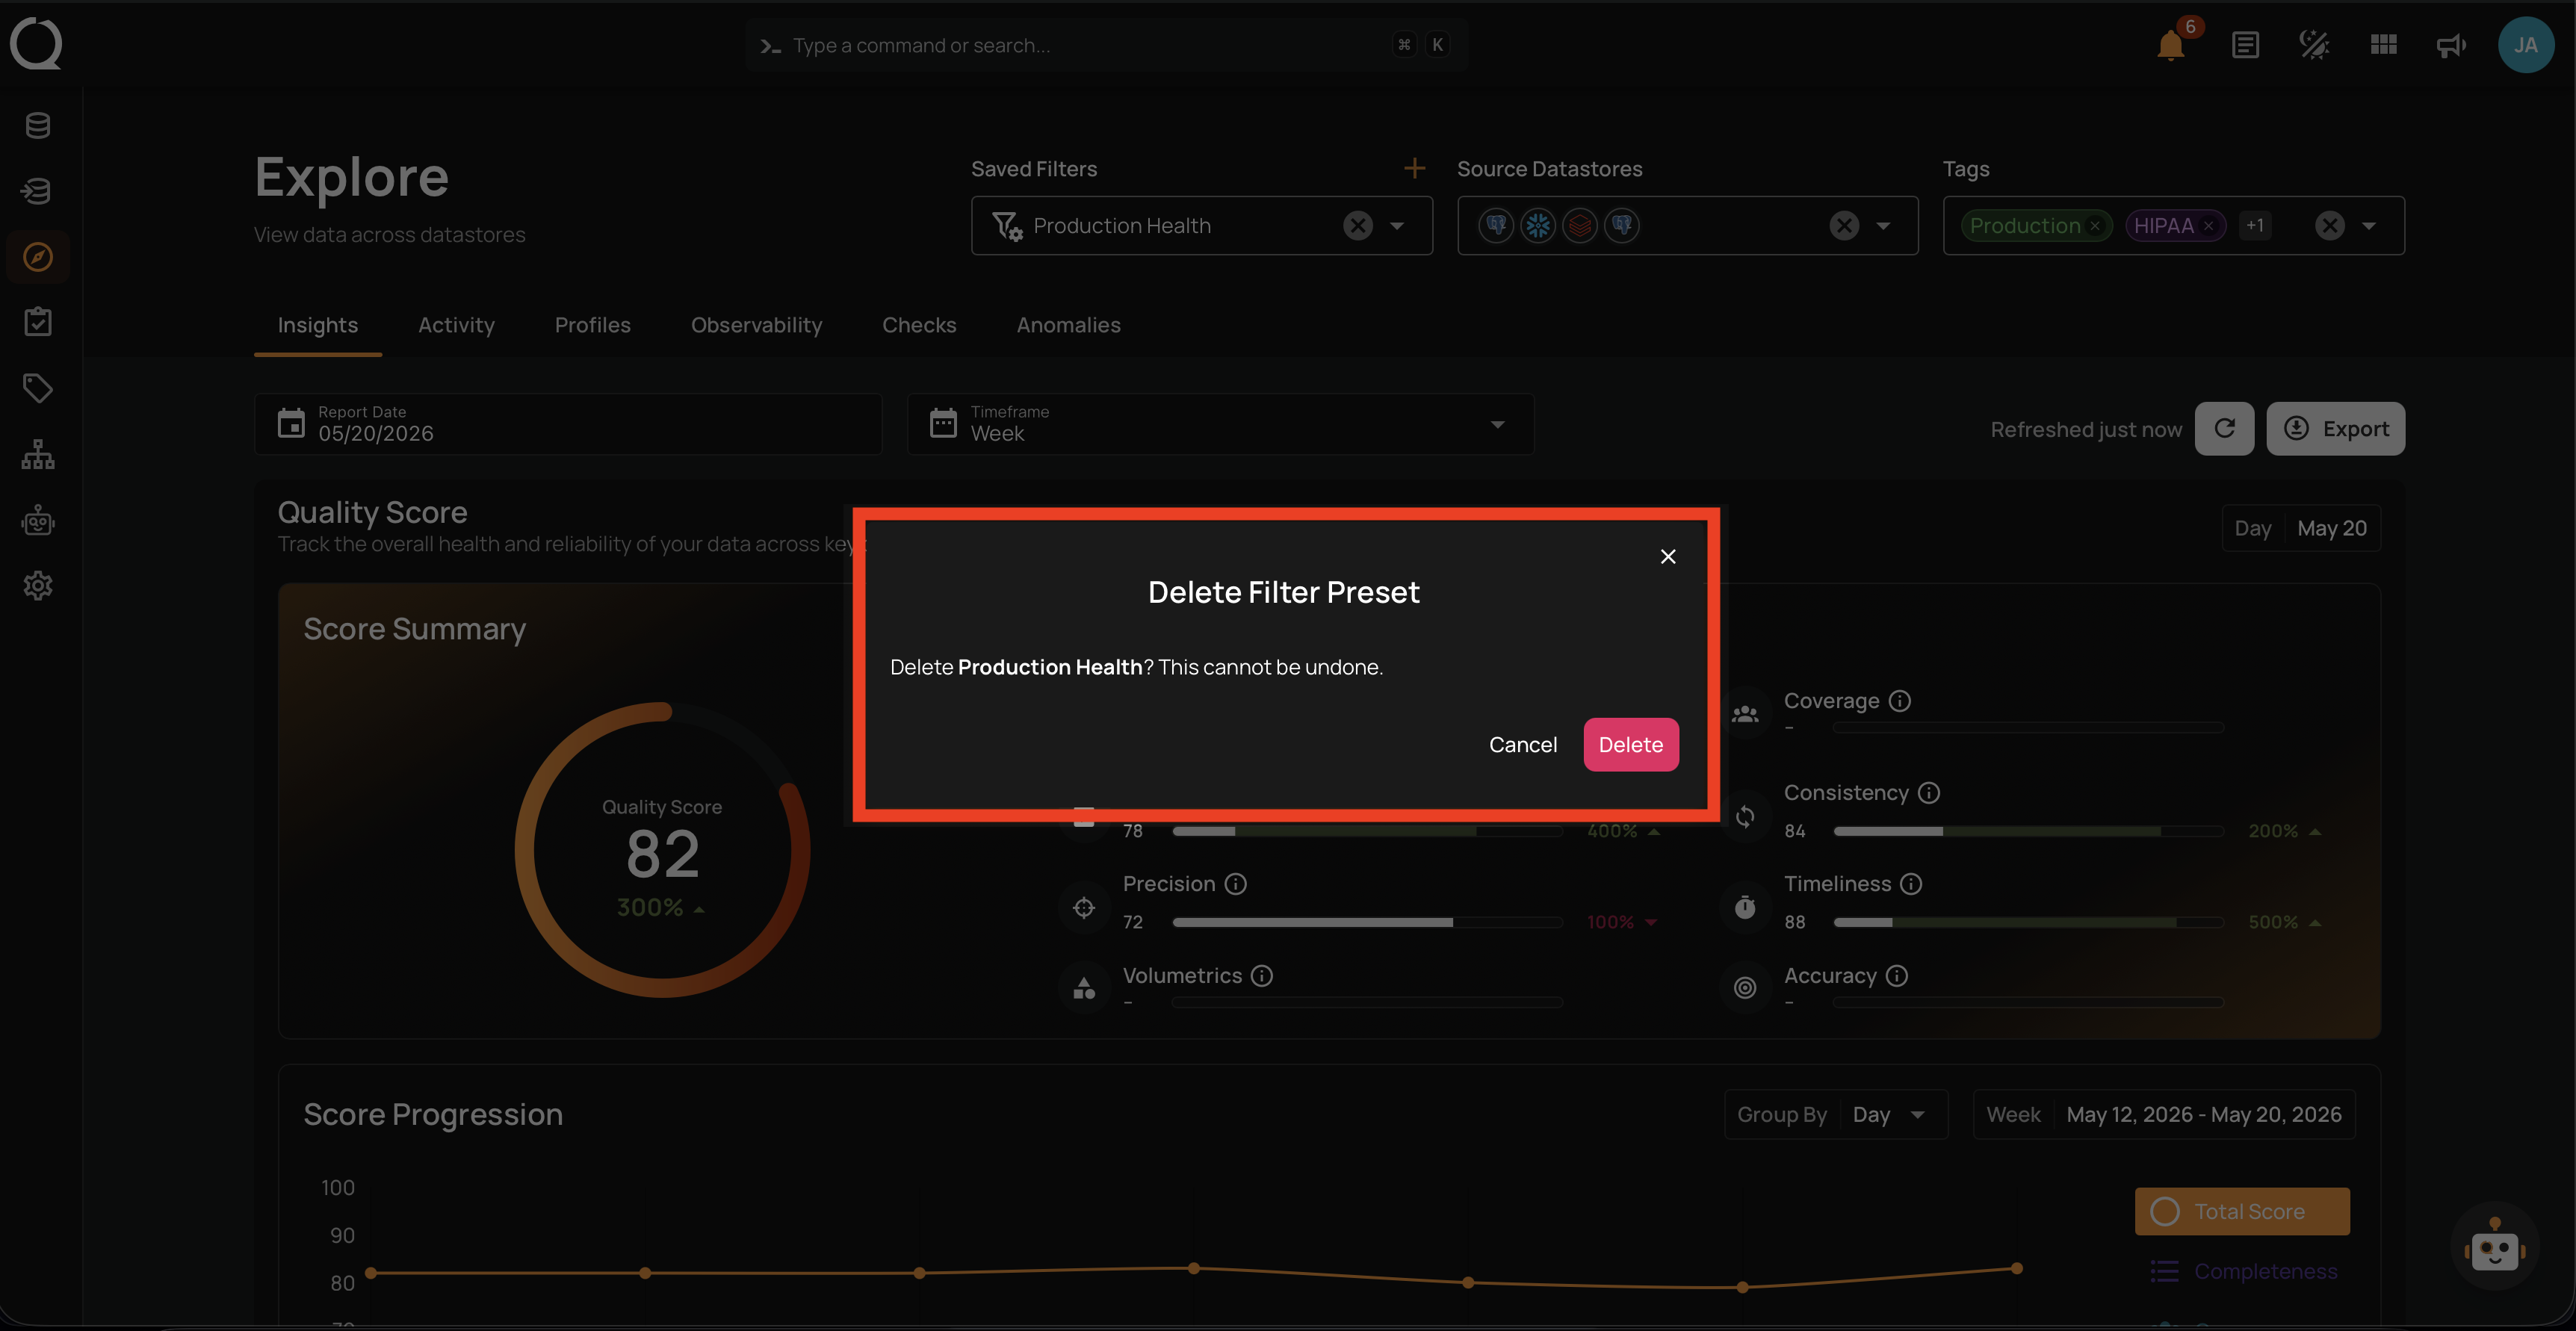Open the Timeframe Week dropdown

1220,424
